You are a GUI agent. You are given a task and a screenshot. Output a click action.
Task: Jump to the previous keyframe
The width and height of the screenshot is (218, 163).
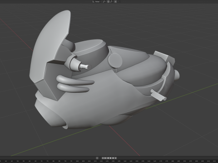pos(105,158)
